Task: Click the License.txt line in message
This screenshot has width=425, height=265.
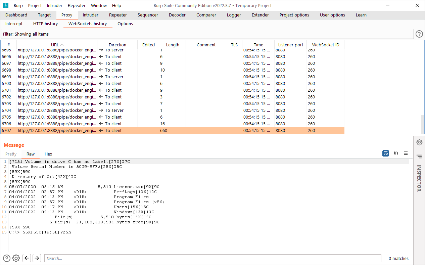Action: pyautogui.click(x=84, y=187)
